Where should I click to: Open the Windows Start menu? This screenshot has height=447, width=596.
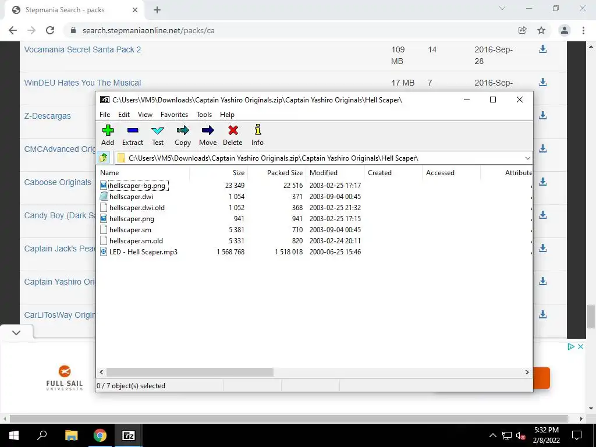pyautogui.click(x=14, y=435)
